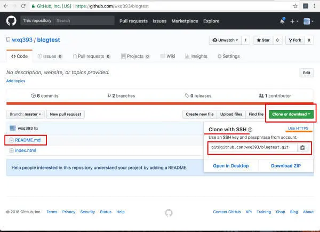The image size is (320, 232).
Task: Click the browser address bar
Action: (x=161, y=6)
